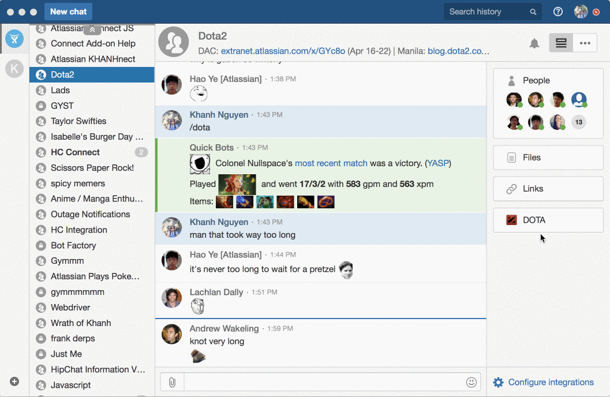
Task: Start a New chat
Action: point(69,12)
